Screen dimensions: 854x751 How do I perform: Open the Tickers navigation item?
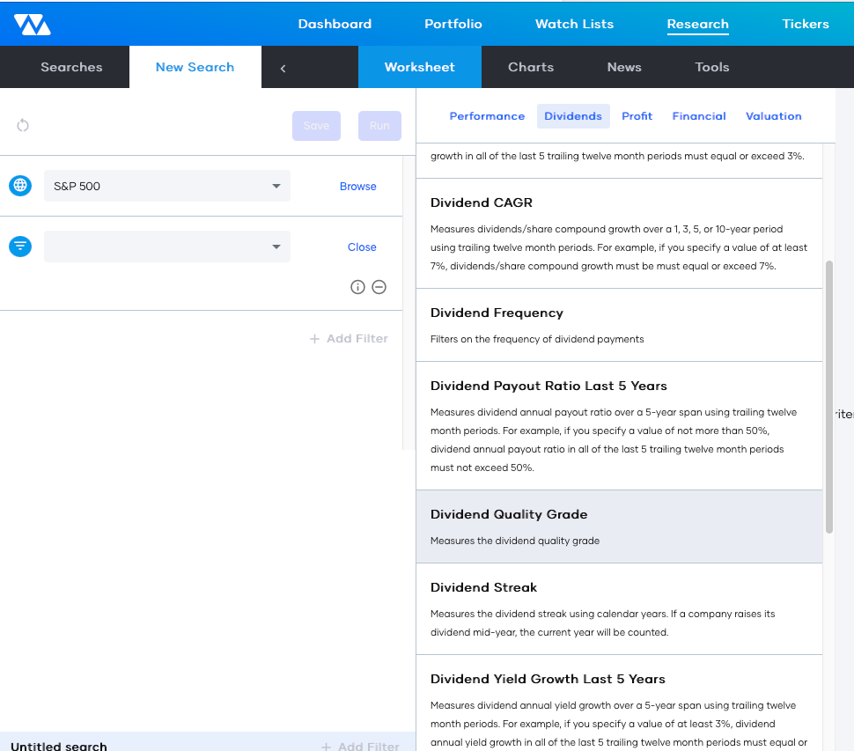(x=805, y=24)
